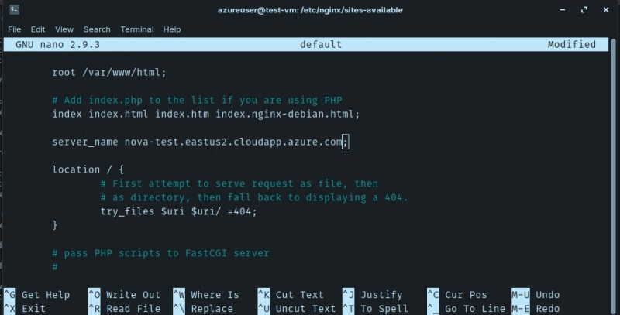Viewport: 620px width, 315px height.
Task: Click the M-U Undo shortcut
Action: point(536,295)
